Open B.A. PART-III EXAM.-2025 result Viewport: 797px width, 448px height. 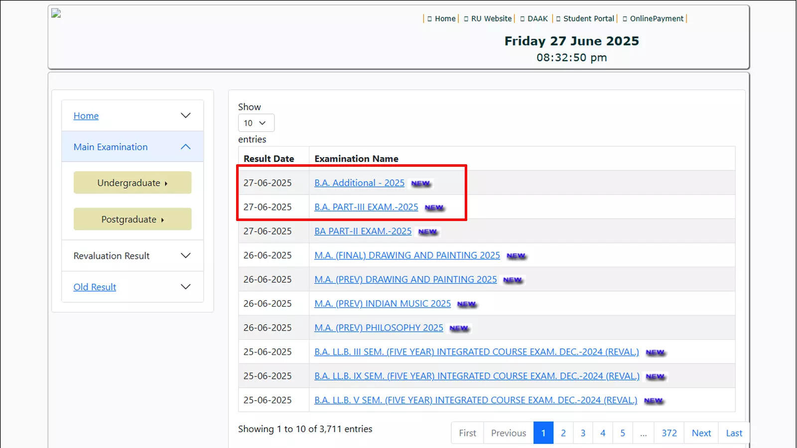(366, 207)
